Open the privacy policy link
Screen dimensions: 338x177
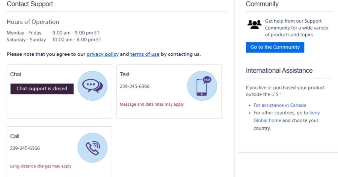coord(103,54)
